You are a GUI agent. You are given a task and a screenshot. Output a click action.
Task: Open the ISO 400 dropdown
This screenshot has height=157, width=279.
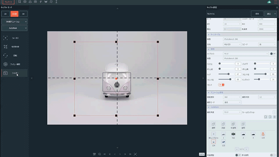267,24
